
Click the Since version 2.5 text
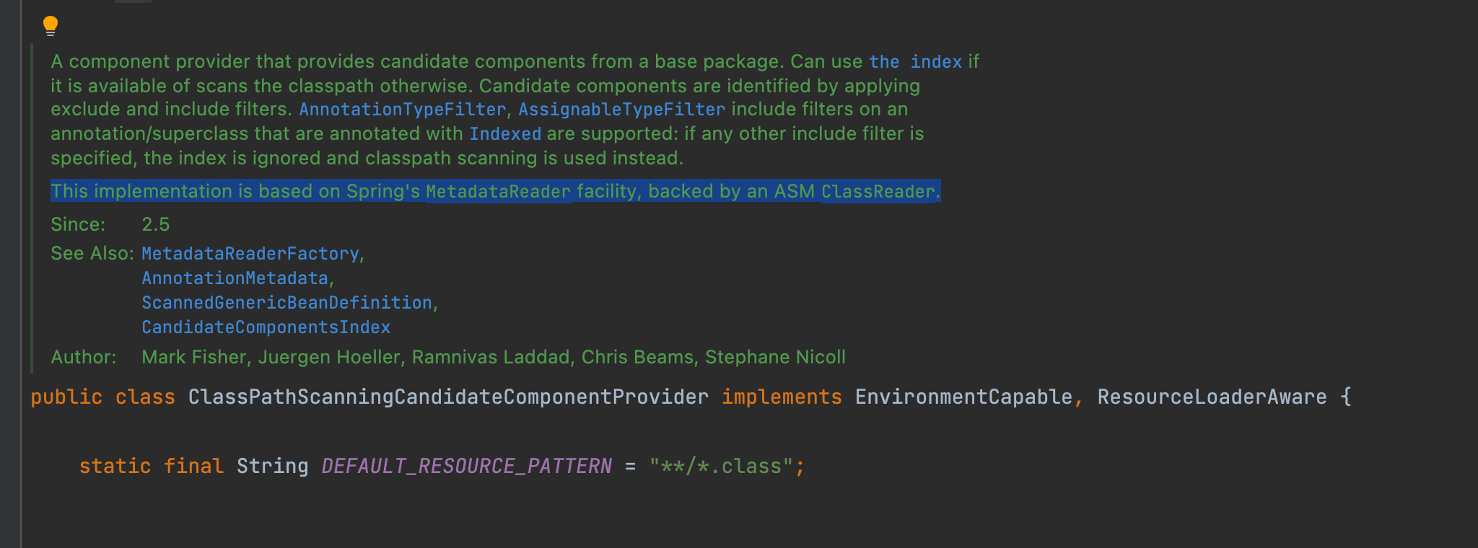[156, 225]
